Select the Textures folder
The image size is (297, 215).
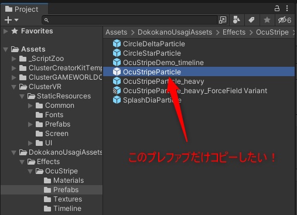click(x=52, y=199)
